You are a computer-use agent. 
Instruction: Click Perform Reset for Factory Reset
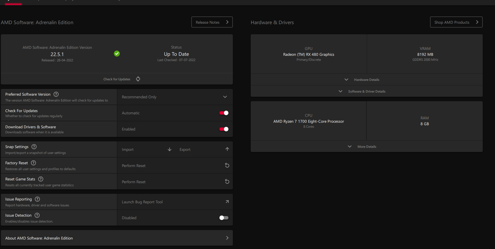click(175, 166)
